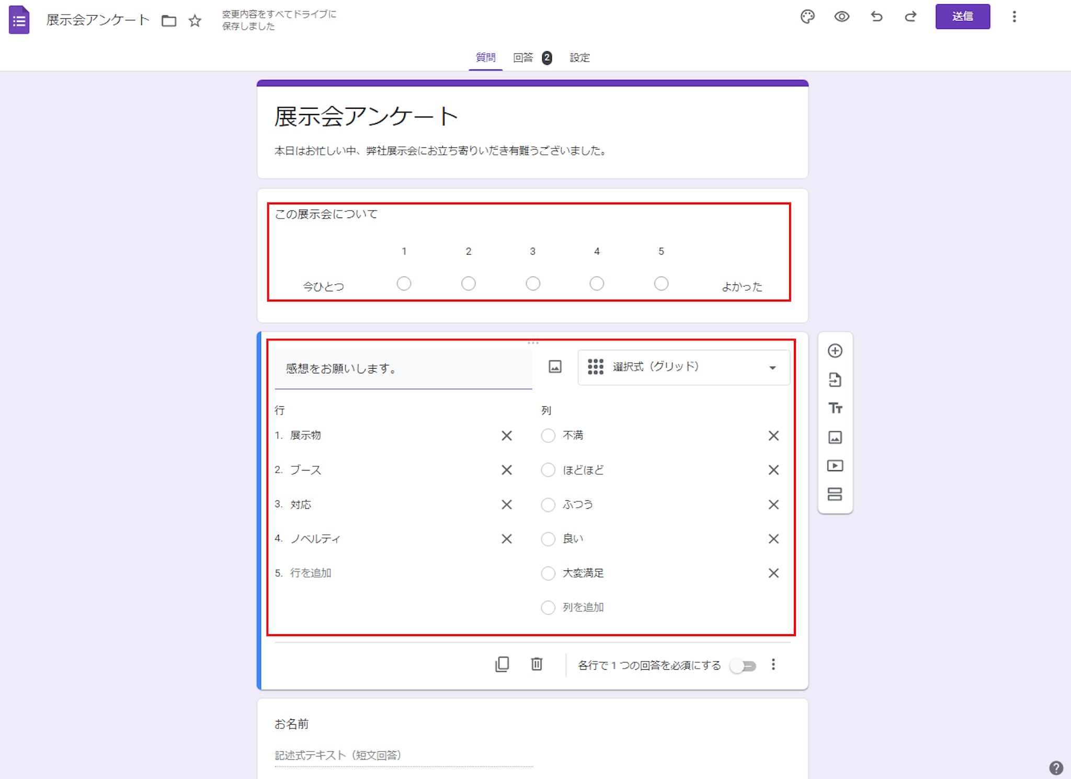Click the add question plus icon

pyautogui.click(x=835, y=351)
